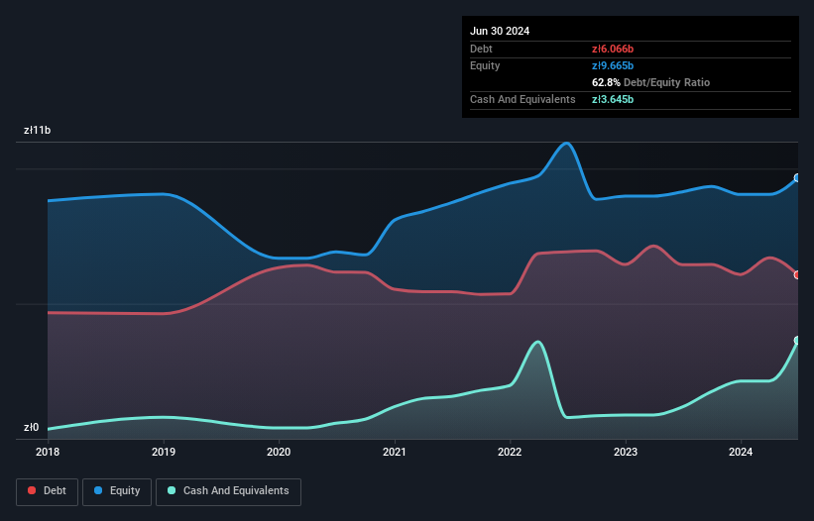Toggle the Debt series legend button
Viewport: 814px width, 521px height.
[x=47, y=491]
